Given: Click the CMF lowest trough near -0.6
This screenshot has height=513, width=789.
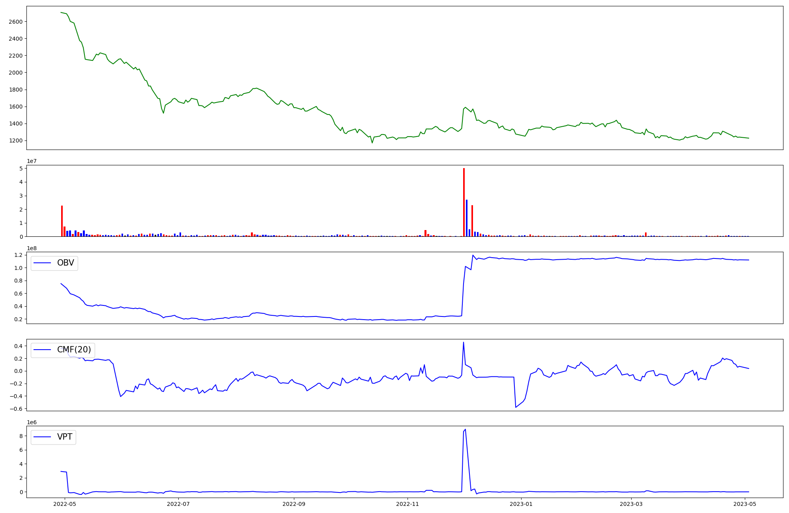Looking at the screenshot, I should click(x=516, y=407).
